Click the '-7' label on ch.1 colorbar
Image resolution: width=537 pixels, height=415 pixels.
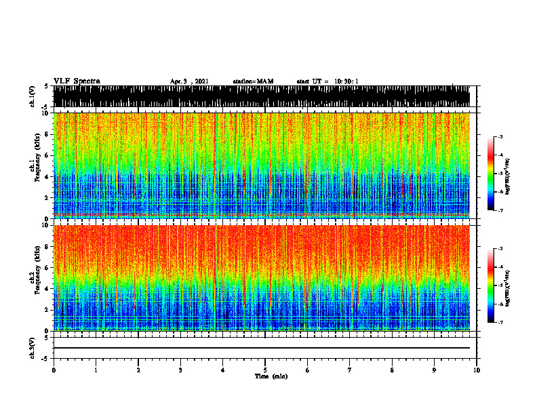[x=500, y=210]
